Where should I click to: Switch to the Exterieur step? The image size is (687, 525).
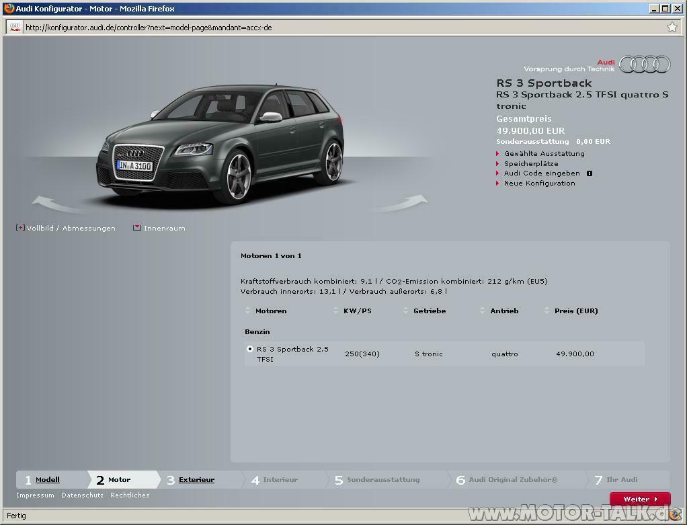(x=196, y=479)
